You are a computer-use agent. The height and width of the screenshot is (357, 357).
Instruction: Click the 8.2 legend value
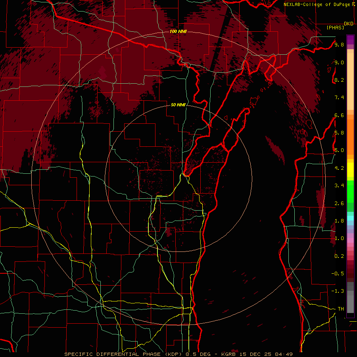(x=339, y=80)
